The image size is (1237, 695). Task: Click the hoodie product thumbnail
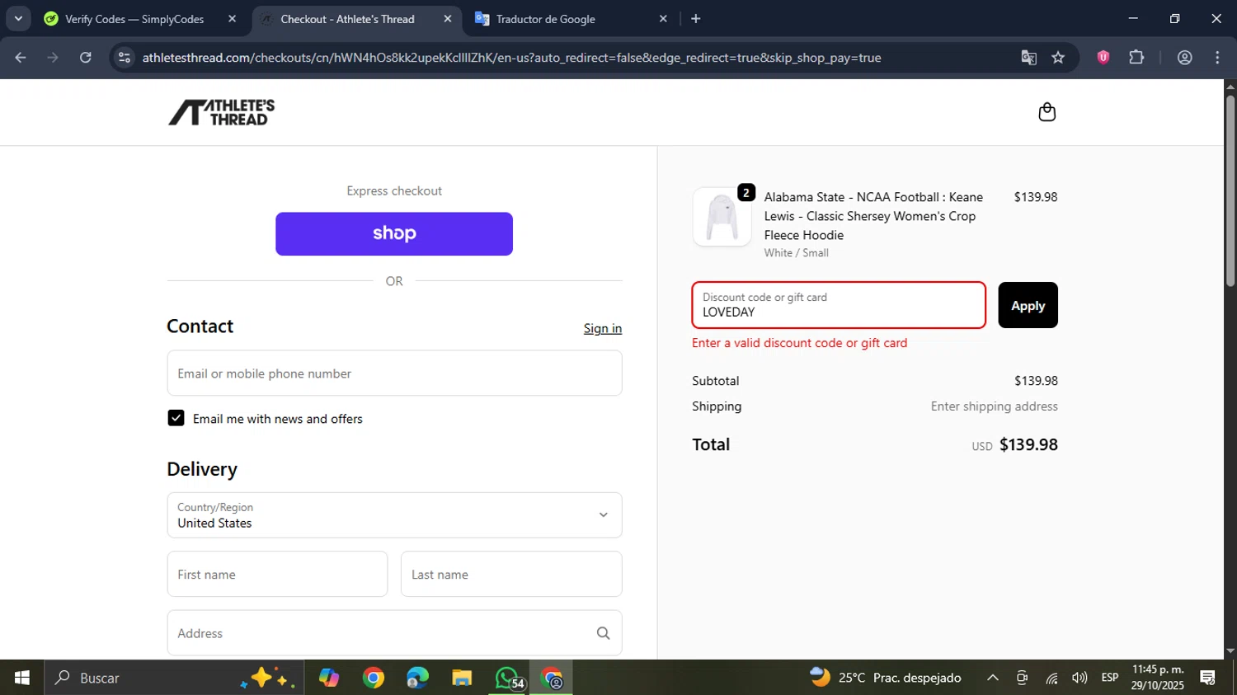tap(722, 217)
